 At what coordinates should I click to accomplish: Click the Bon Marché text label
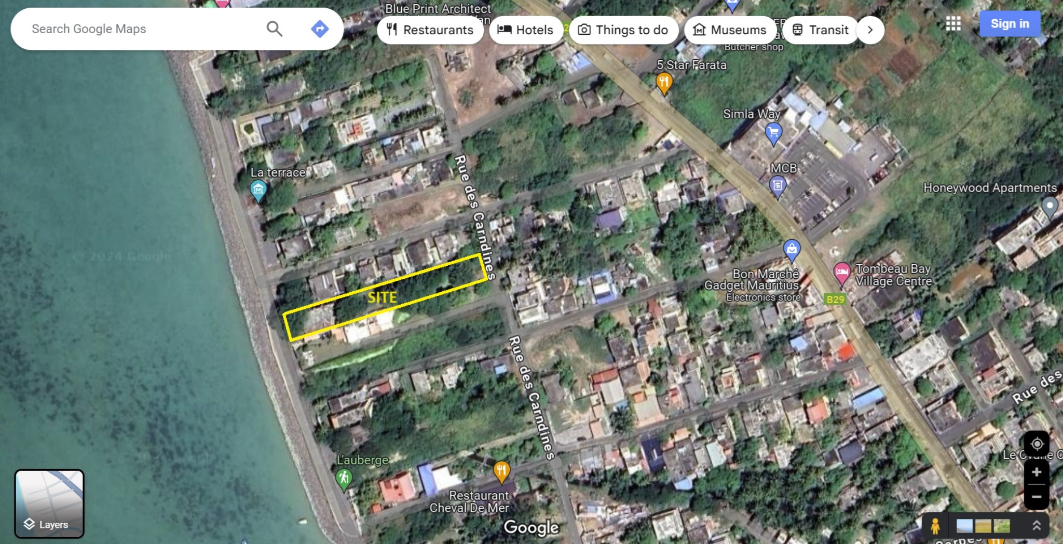tap(766, 274)
